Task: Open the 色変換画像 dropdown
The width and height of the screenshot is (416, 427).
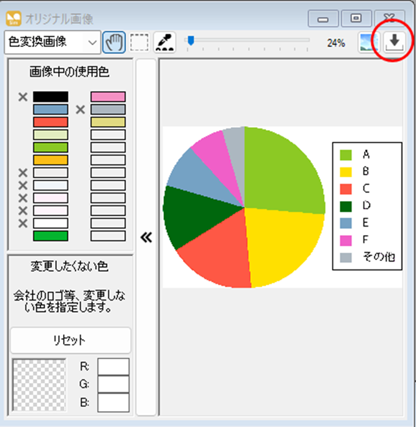Action: [52, 42]
